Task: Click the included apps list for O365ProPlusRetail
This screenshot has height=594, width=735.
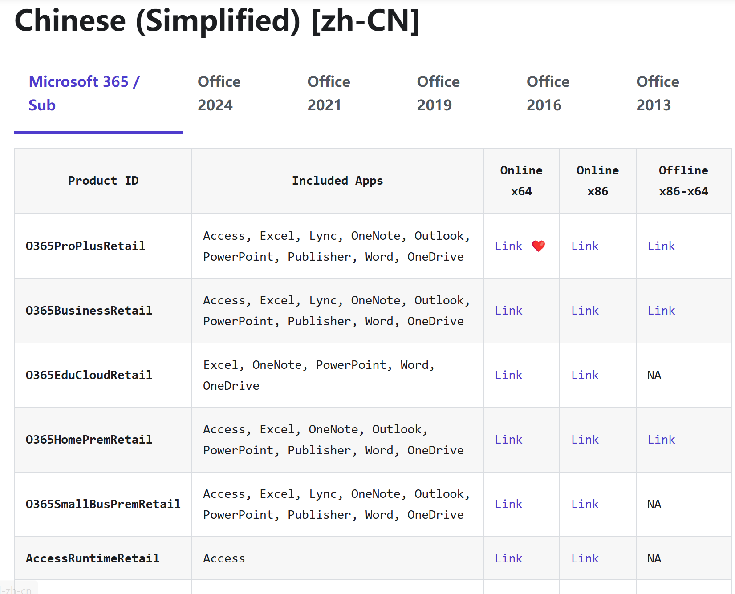Action: (337, 246)
